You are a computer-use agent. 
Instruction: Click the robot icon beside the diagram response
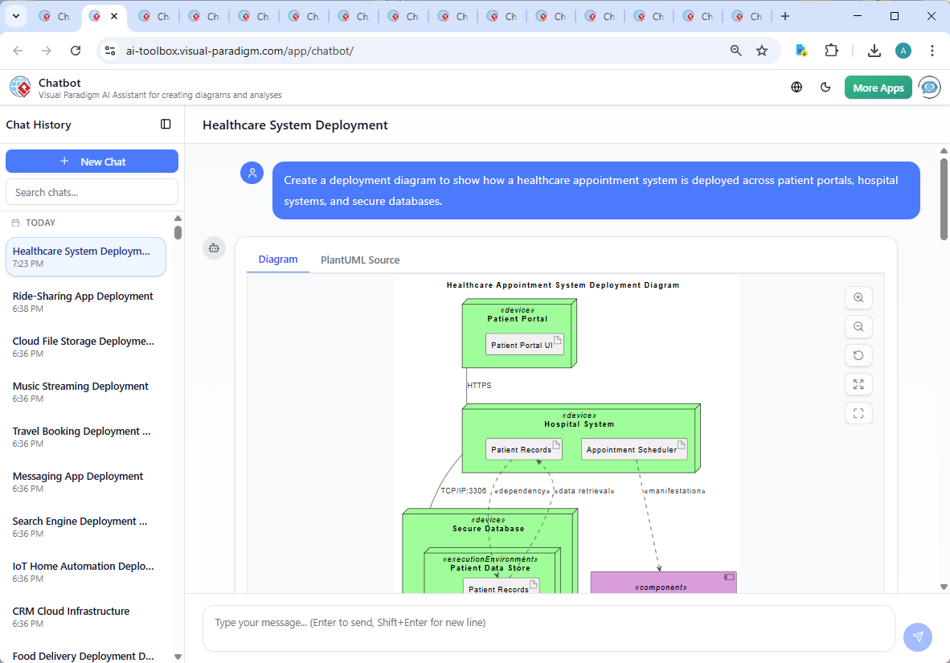point(214,248)
